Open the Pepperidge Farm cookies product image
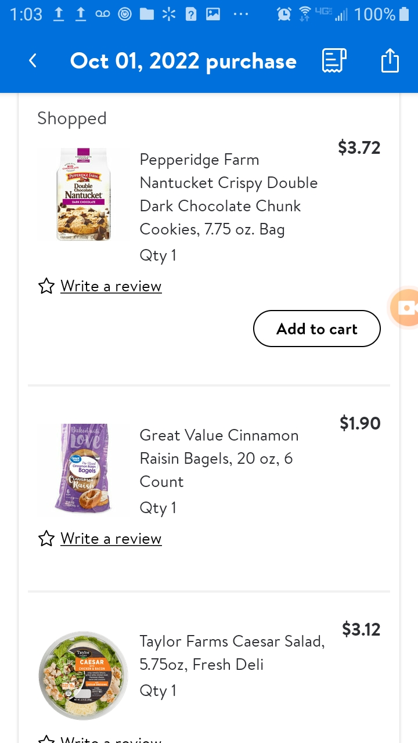 point(83,194)
